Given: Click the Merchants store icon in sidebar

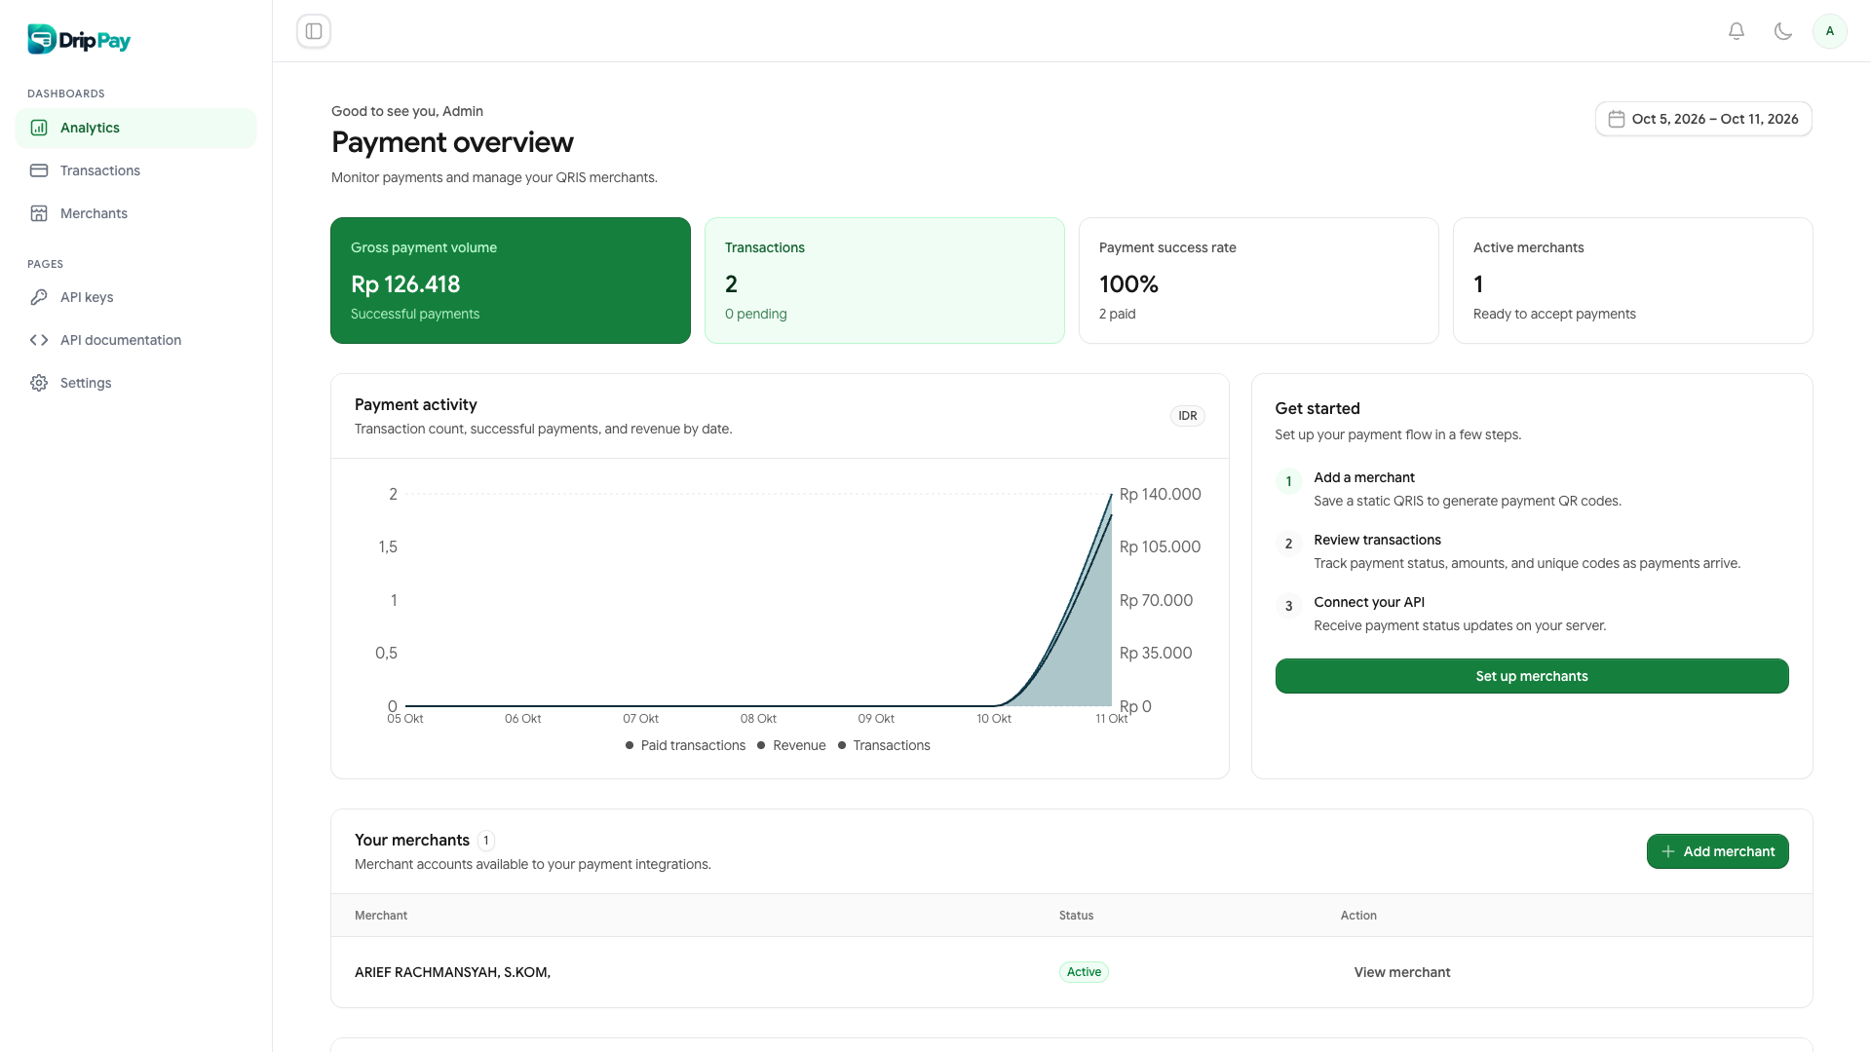Looking at the screenshot, I should click(39, 213).
